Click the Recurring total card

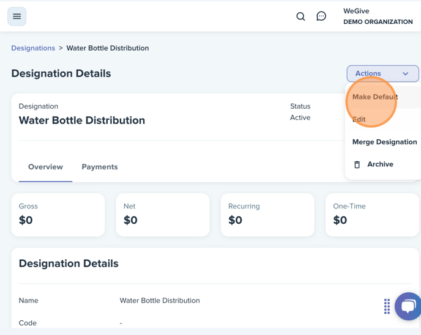(x=267, y=215)
